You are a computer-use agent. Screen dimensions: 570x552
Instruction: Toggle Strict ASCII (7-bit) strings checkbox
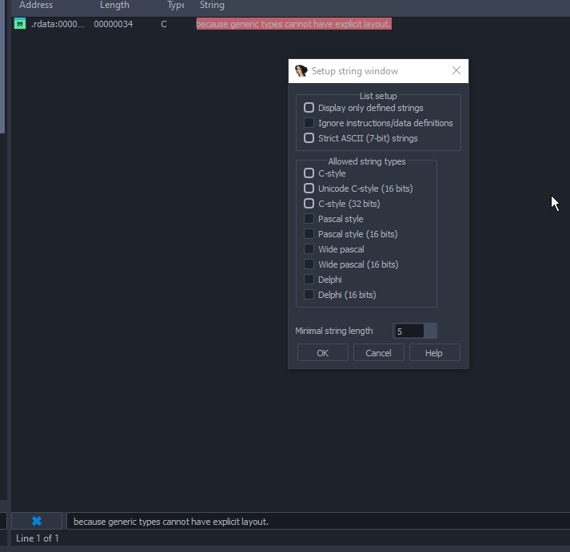click(x=309, y=138)
